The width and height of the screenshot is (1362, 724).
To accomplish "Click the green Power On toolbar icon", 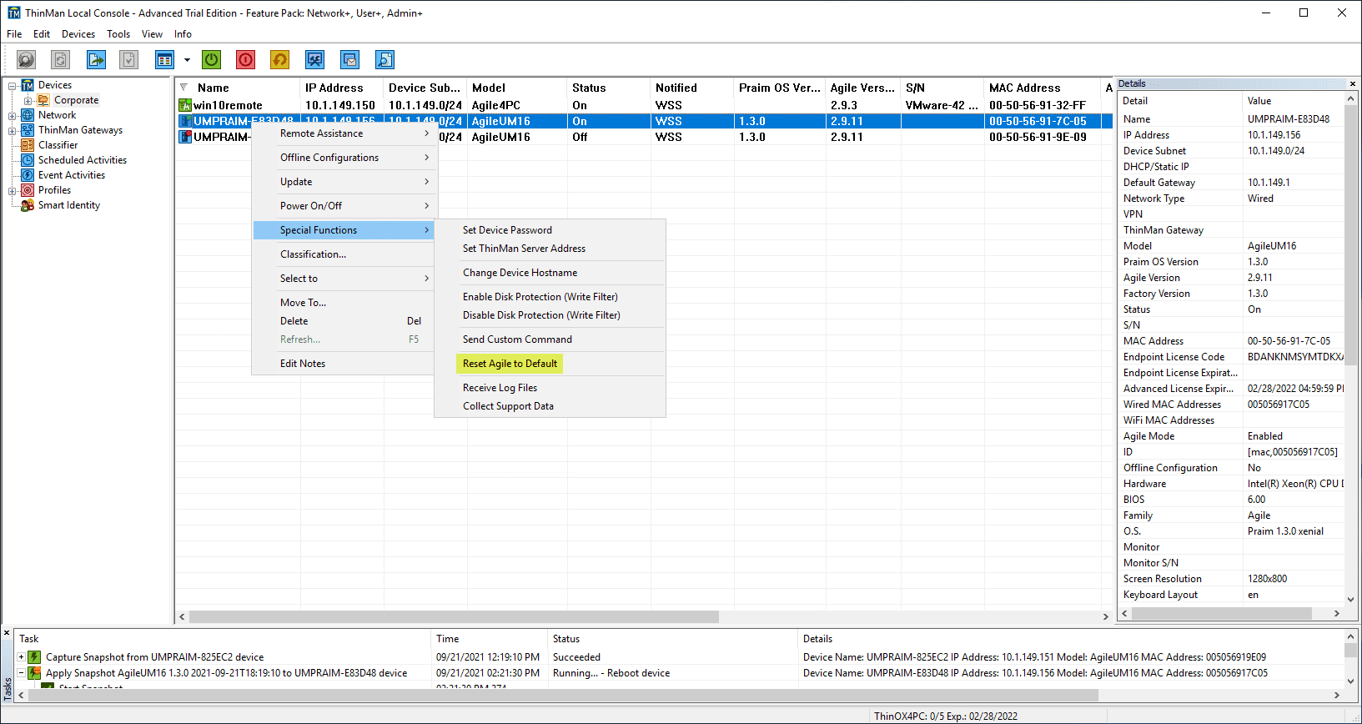I will (x=212, y=59).
